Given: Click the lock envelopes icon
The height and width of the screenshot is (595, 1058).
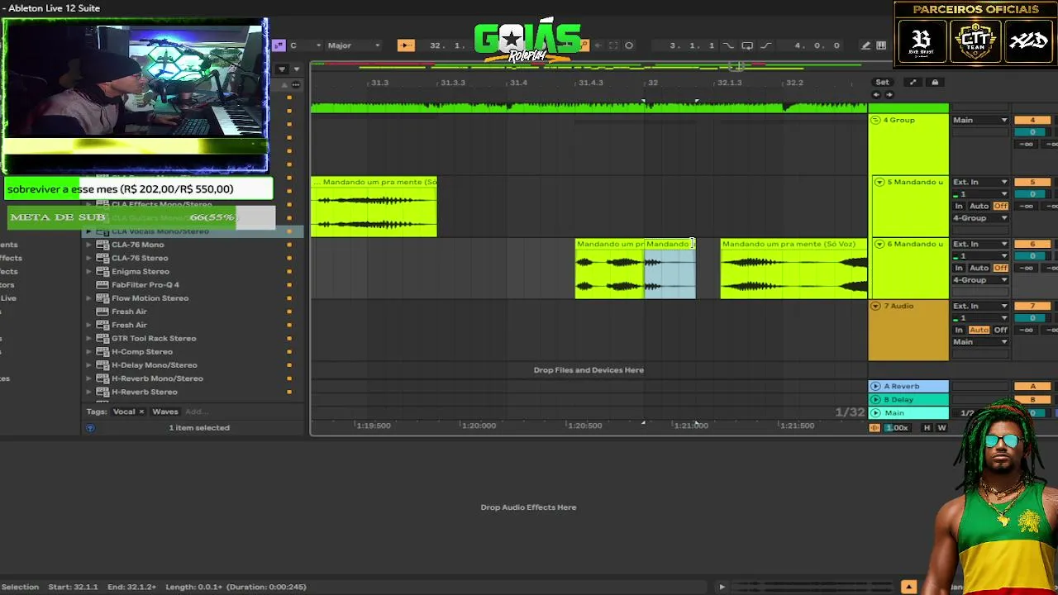Looking at the screenshot, I should point(935,83).
